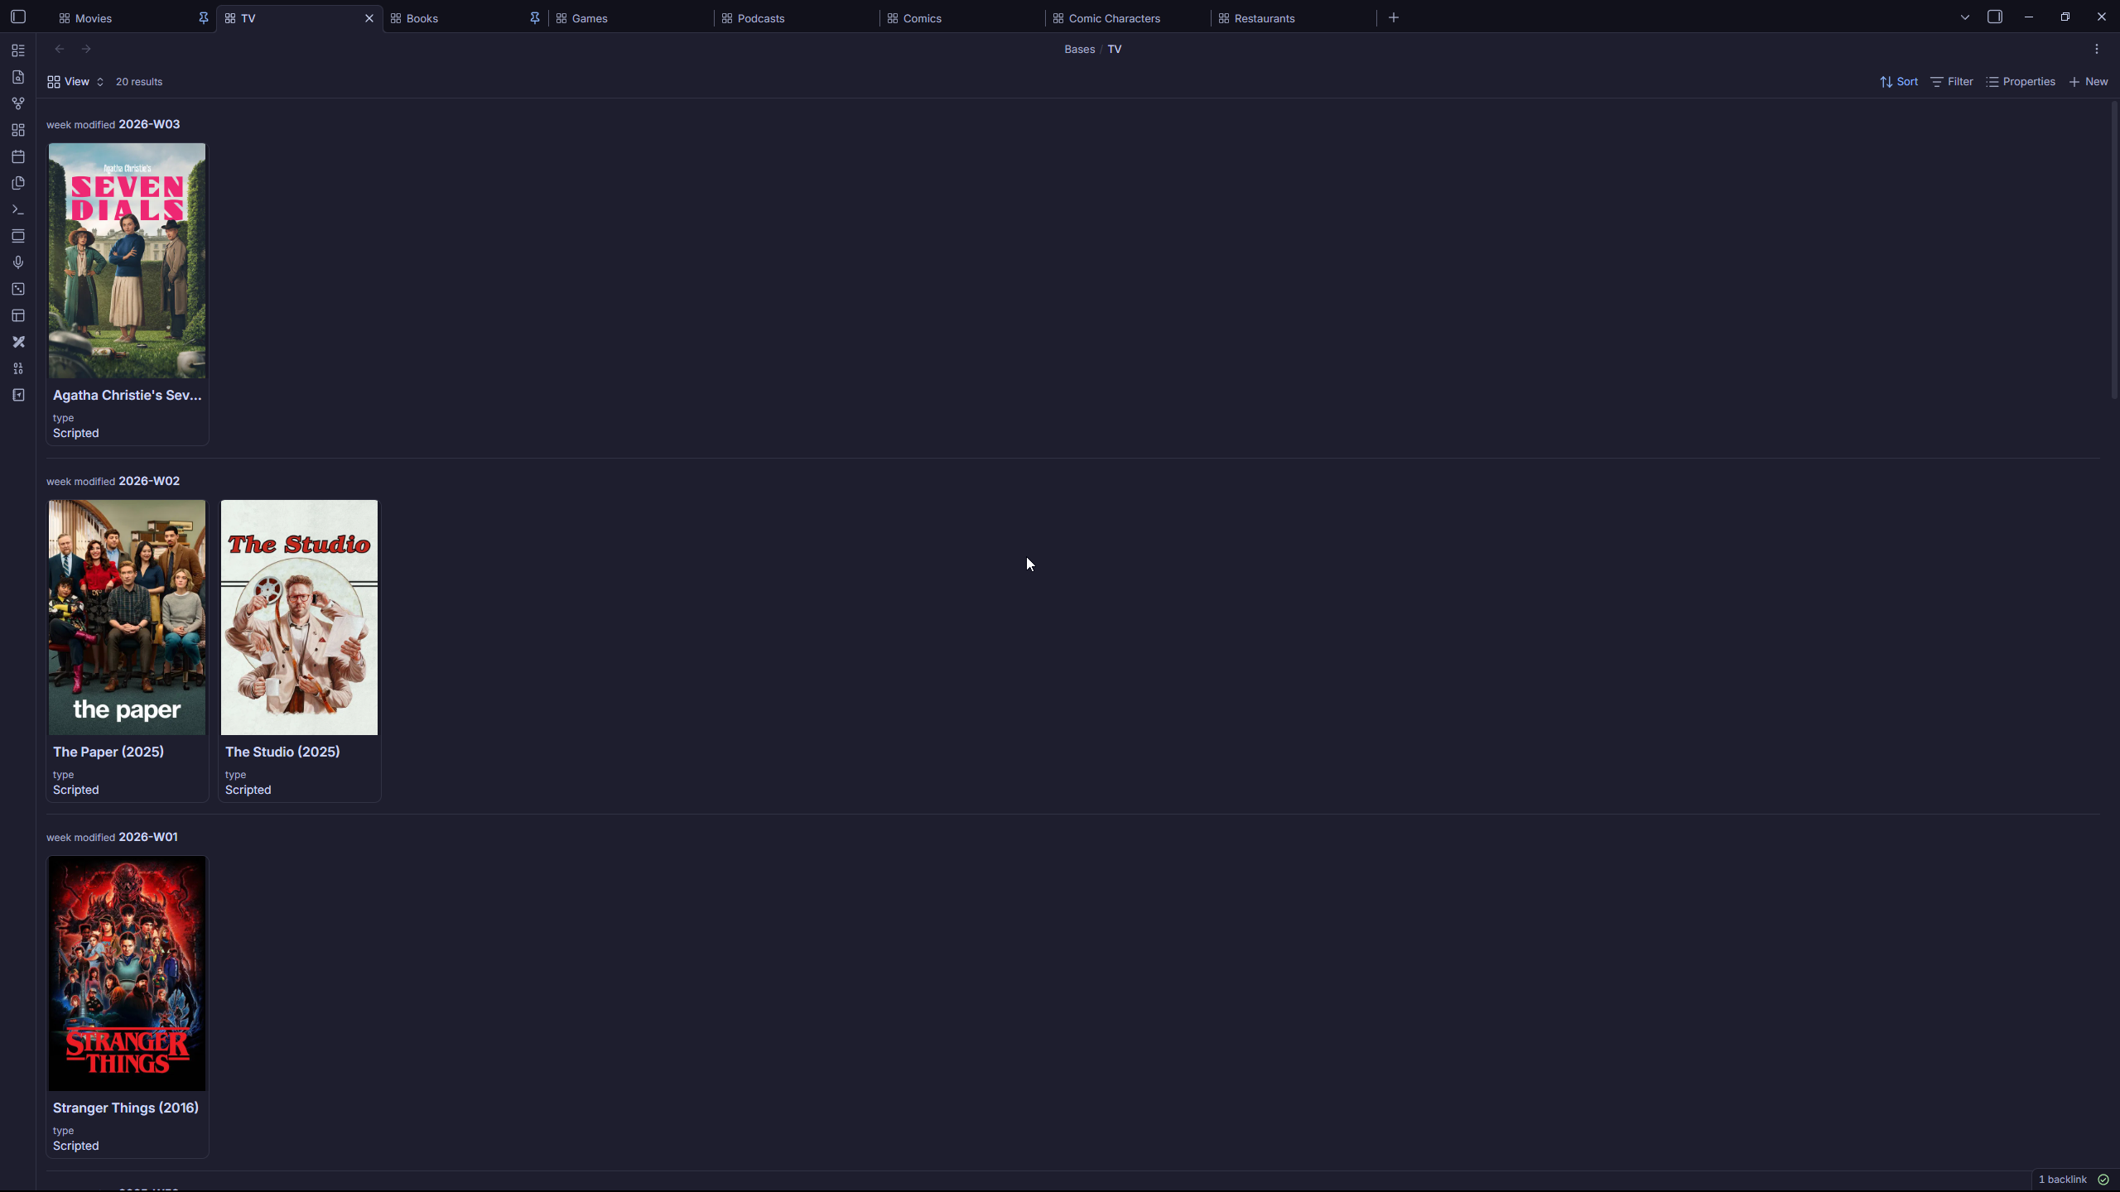2120x1192 pixels.
Task: Switch to the Comic Characters tab
Action: pyautogui.click(x=1114, y=18)
